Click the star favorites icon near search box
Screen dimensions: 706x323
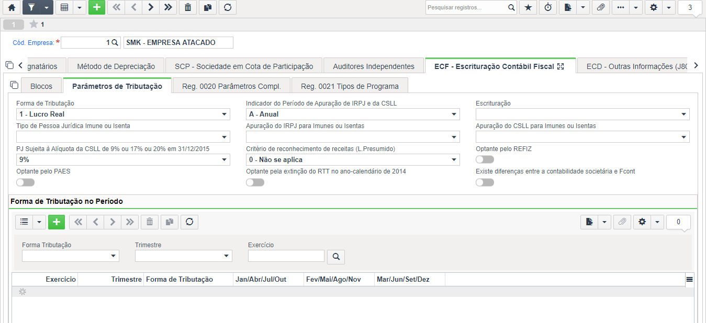click(528, 7)
